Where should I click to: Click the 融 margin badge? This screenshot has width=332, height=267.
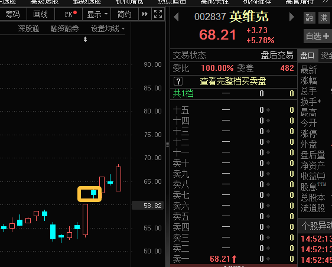310,18
